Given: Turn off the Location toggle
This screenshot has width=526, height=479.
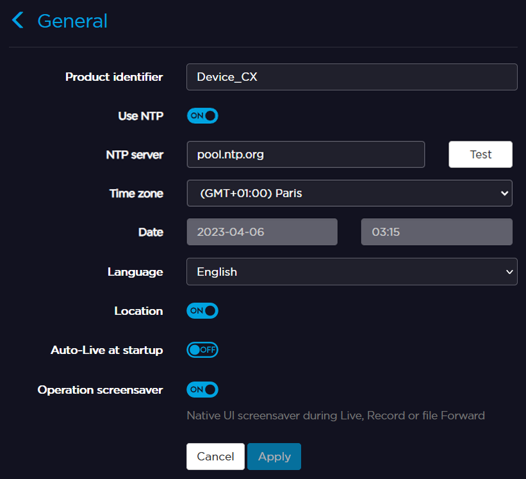Looking at the screenshot, I should pos(202,311).
